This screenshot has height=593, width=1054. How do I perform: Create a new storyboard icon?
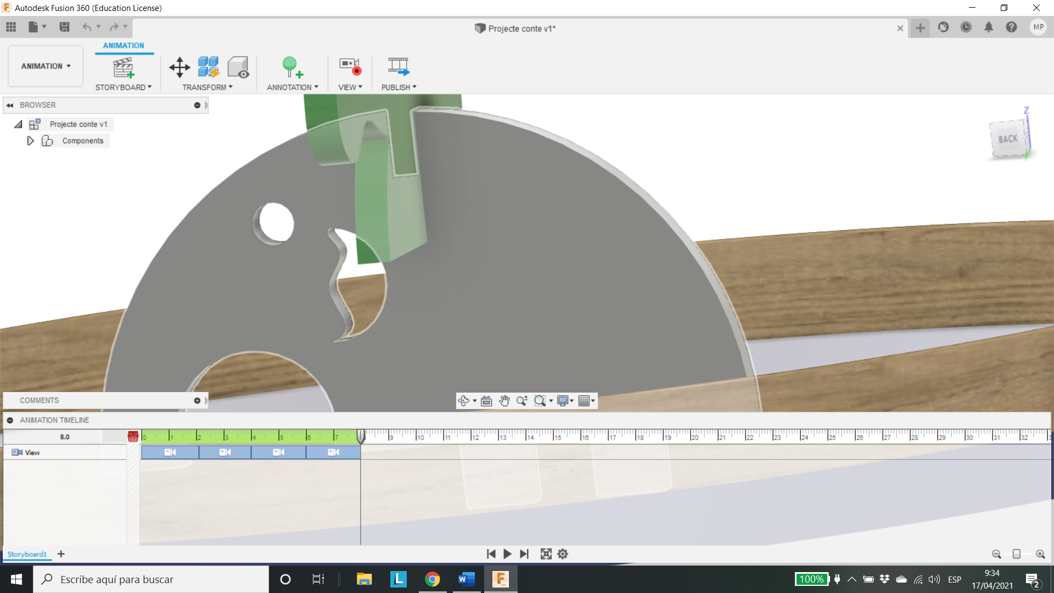pyautogui.click(x=124, y=68)
